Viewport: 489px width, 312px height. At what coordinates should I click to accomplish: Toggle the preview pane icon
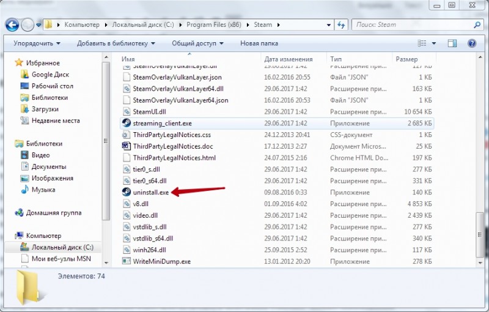tap(452, 43)
